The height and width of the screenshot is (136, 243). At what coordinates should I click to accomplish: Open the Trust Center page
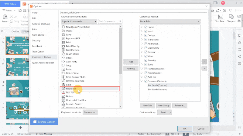click(x=38, y=52)
